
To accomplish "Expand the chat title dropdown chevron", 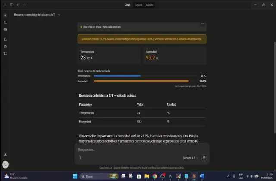I will [x=59, y=15].
